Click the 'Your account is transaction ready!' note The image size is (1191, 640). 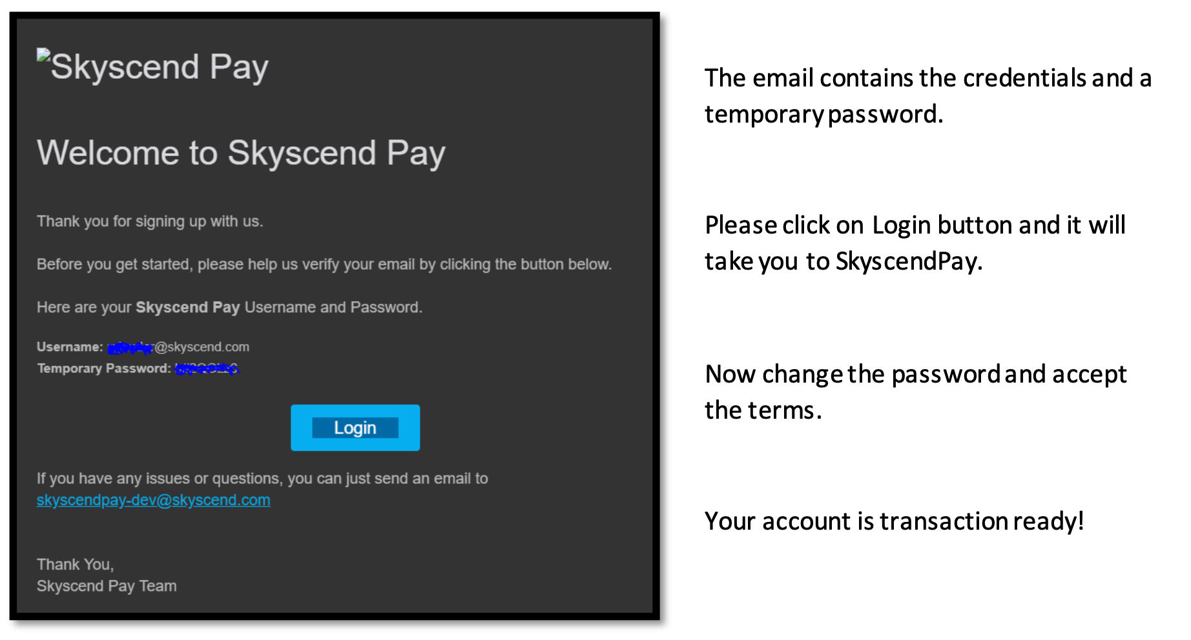click(894, 521)
